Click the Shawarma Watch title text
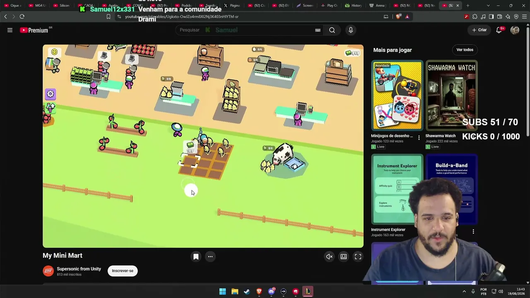This screenshot has height=298, width=530. pos(441,136)
